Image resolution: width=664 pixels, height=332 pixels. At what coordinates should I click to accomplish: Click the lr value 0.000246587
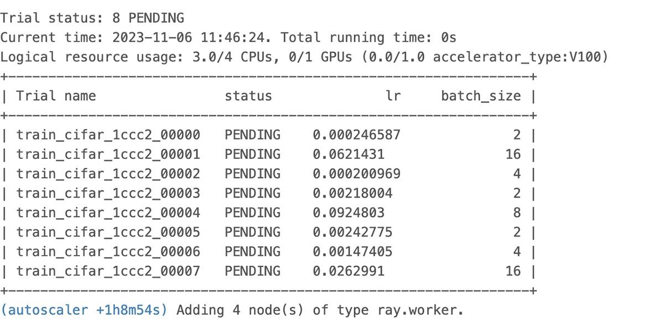(x=356, y=135)
